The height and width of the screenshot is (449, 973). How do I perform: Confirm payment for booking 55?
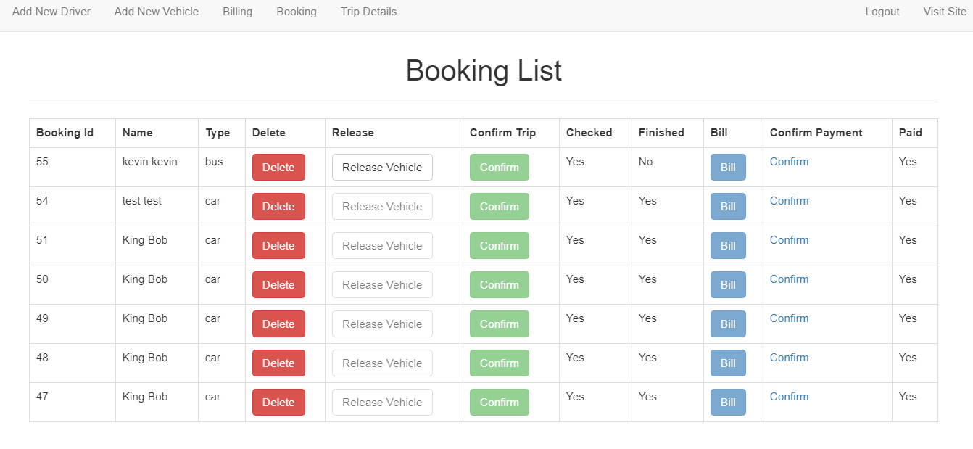[x=789, y=161]
